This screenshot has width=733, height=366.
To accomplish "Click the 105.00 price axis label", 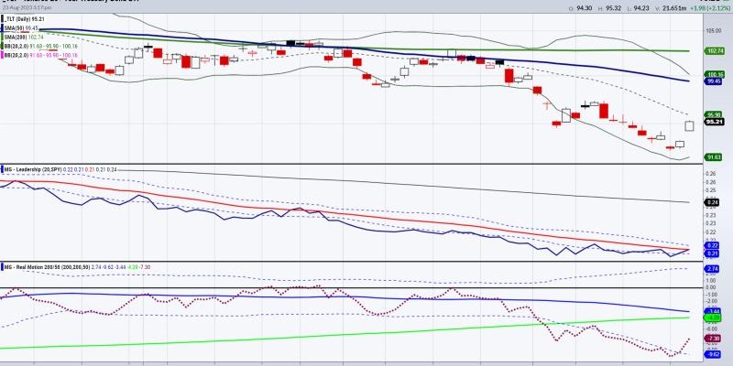I will tap(714, 30).
